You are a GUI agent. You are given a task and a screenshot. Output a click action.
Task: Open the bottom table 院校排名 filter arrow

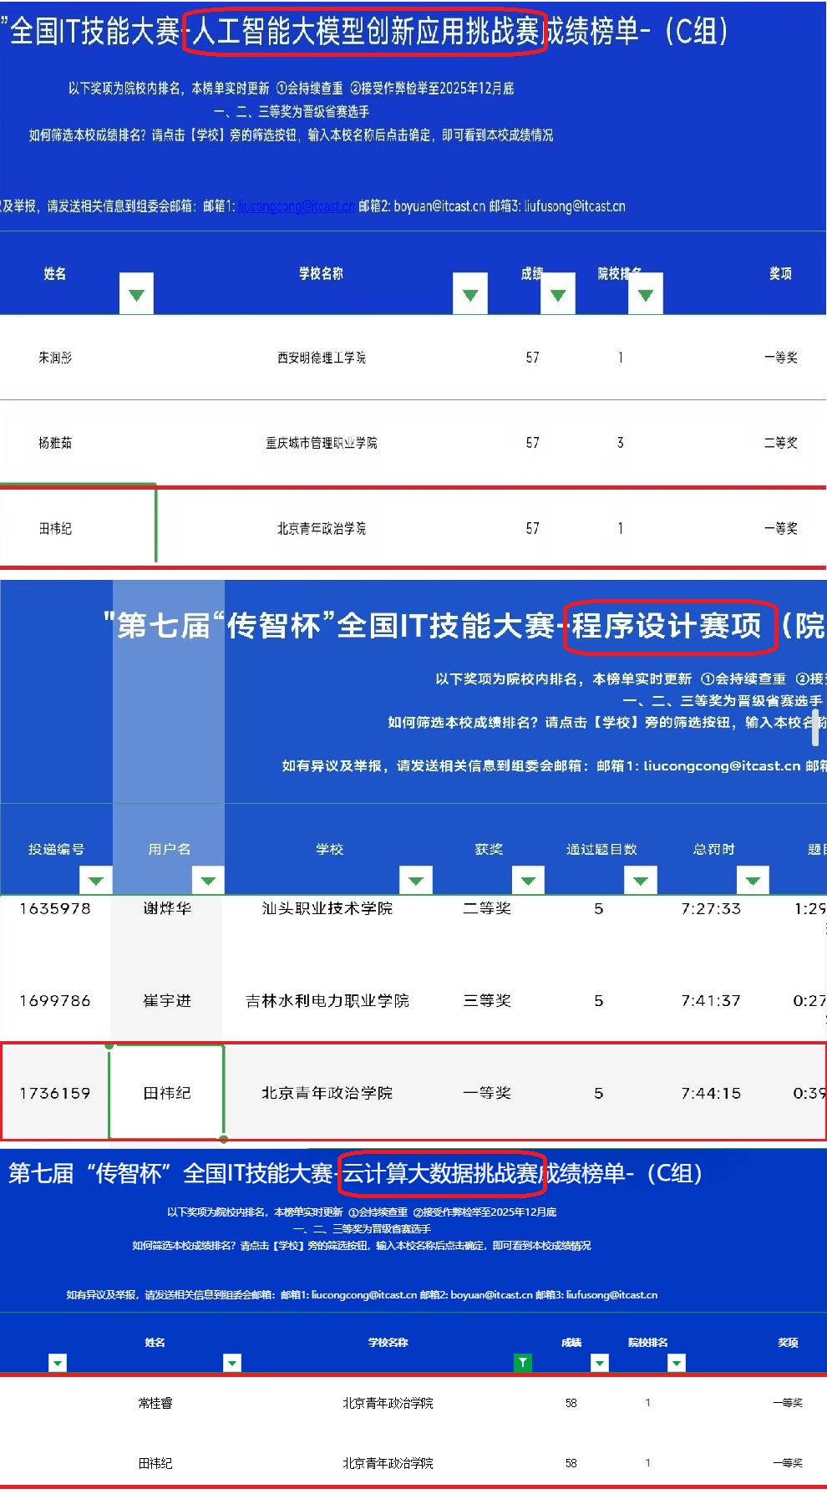(x=677, y=1363)
